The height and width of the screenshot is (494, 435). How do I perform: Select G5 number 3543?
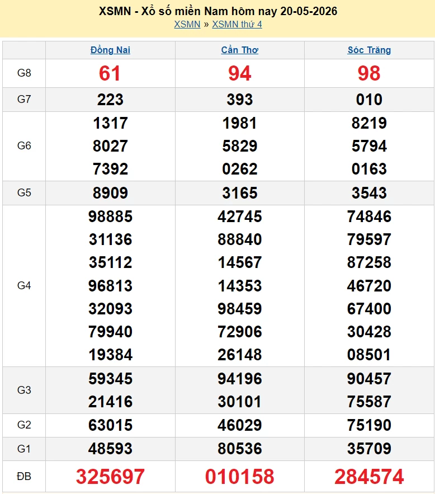coord(369,193)
